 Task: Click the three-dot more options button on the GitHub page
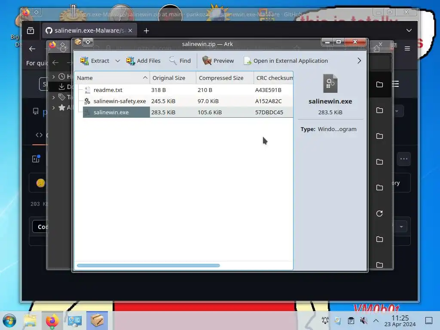[404, 159]
